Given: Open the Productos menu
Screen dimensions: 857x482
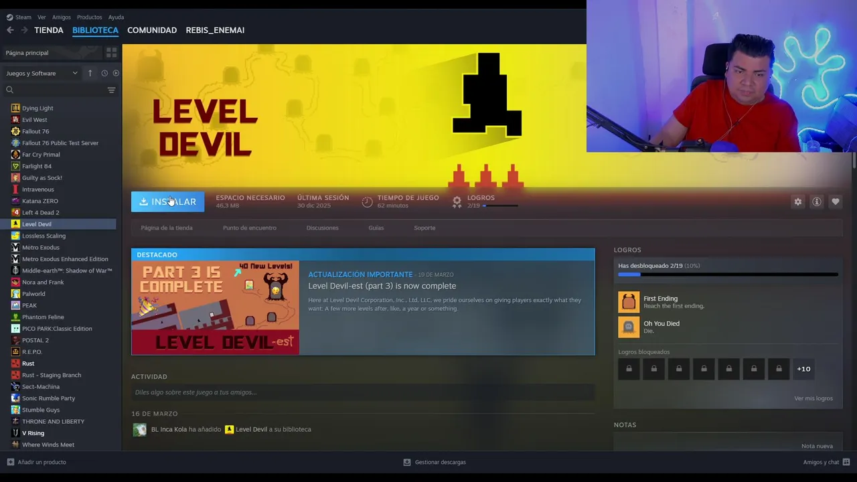Looking at the screenshot, I should [89, 17].
